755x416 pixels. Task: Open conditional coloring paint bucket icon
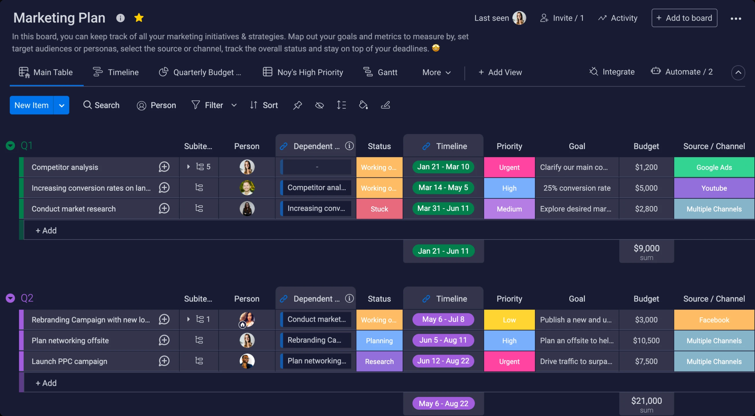click(363, 105)
